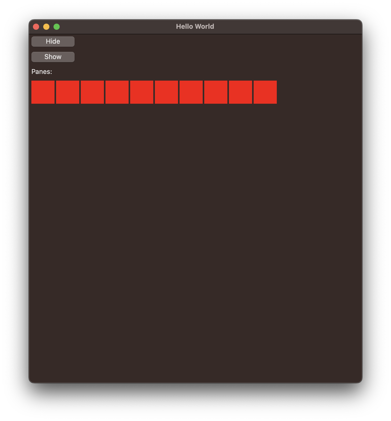Select the seventh red pane
Image resolution: width=391 pixels, height=421 pixels.
coord(191,92)
